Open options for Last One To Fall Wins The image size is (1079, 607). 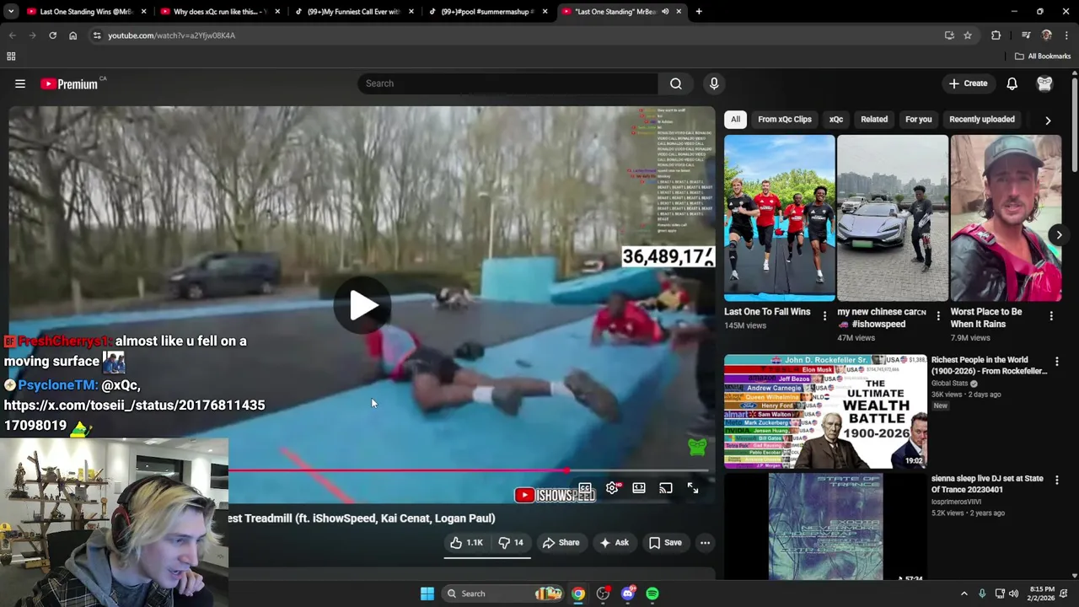pos(824,316)
